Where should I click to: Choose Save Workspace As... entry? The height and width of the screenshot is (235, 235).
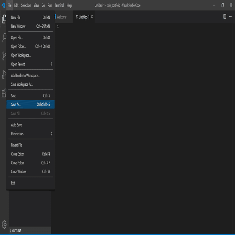pyautogui.click(x=31, y=84)
